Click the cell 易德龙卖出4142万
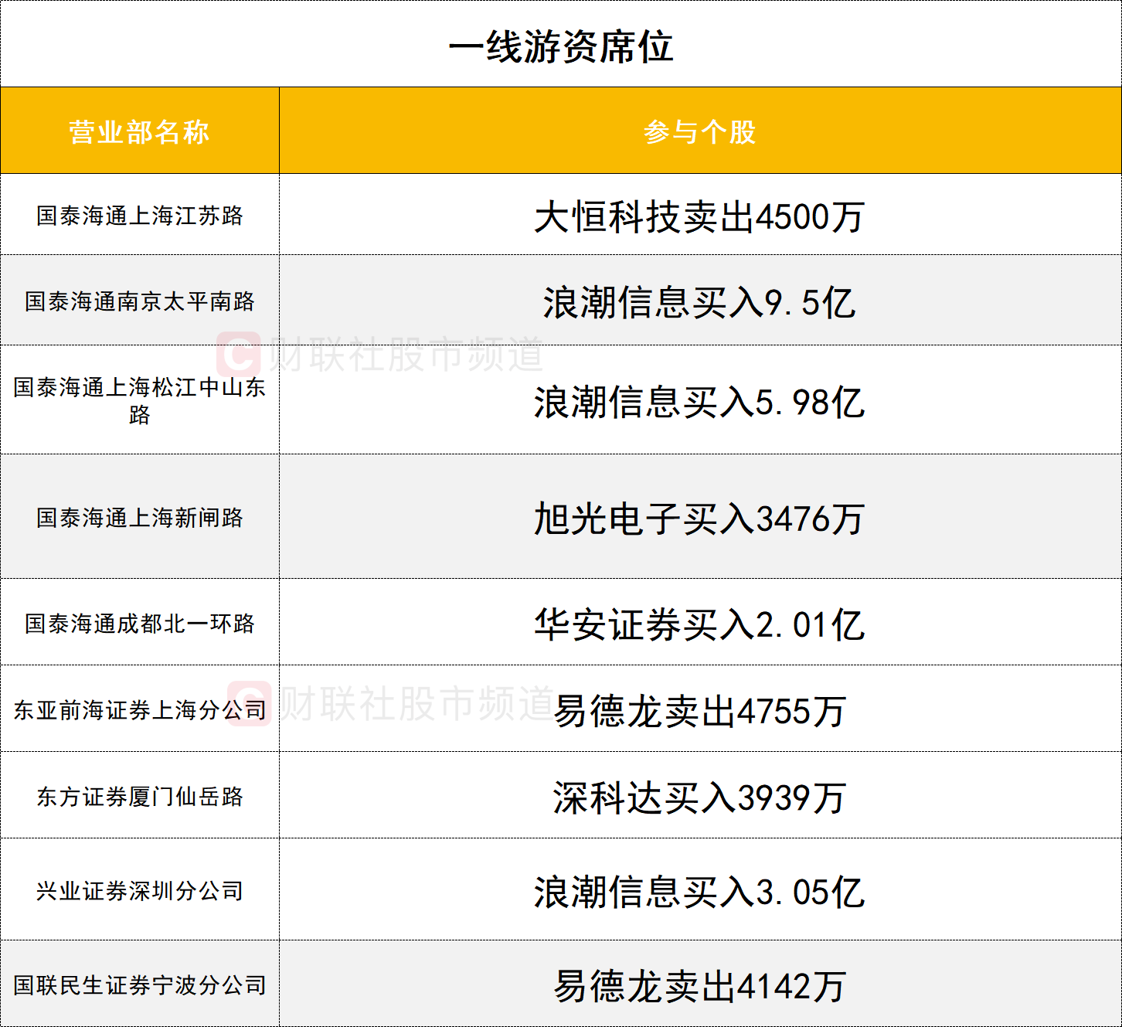Image resolution: width=1122 pixels, height=1027 pixels. click(700, 984)
